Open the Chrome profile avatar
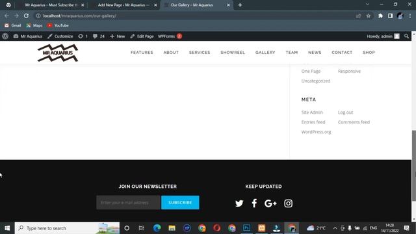Viewport: 416px width, 234px height. point(400,16)
